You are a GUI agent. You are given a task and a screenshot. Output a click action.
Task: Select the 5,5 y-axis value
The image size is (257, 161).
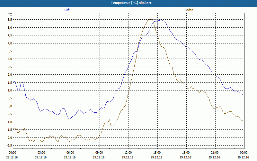tap(10, 20)
